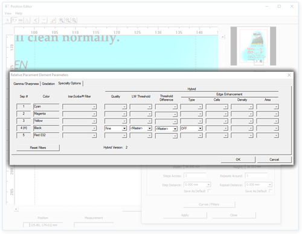The image size is (302, 234).
Task: Select the text 'A' tool in toolbar
Action: click(27, 21)
